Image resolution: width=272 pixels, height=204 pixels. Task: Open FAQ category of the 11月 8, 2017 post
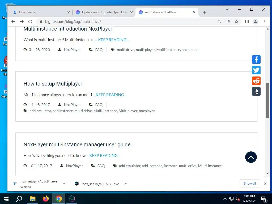tap(99, 105)
